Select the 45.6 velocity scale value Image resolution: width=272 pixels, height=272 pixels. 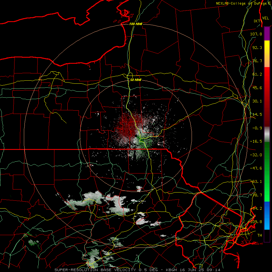click(257, 88)
